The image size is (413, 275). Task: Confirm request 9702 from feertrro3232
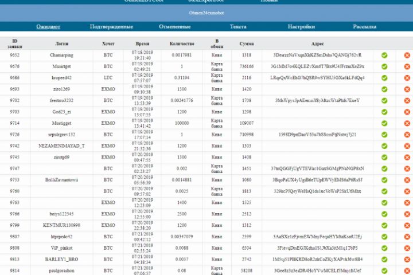click(384, 100)
